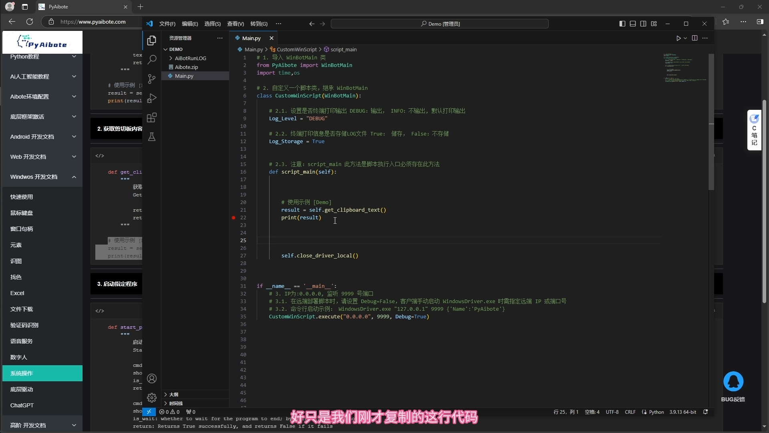Click the line 25 column 1 indicator
The height and width of the screenshot is (433, 769).
tap(566, 412)
